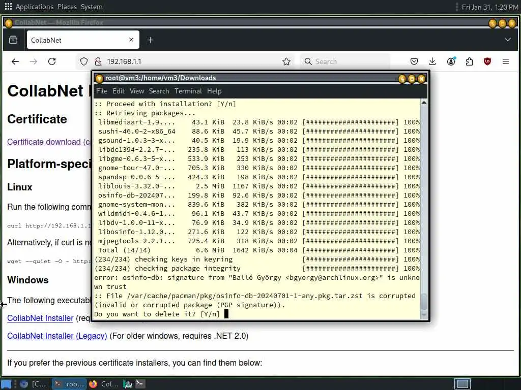Screen dimensions: 521x390
Task: Open the CollabNet Installer (Legacy) link
Action: point(57,336)
